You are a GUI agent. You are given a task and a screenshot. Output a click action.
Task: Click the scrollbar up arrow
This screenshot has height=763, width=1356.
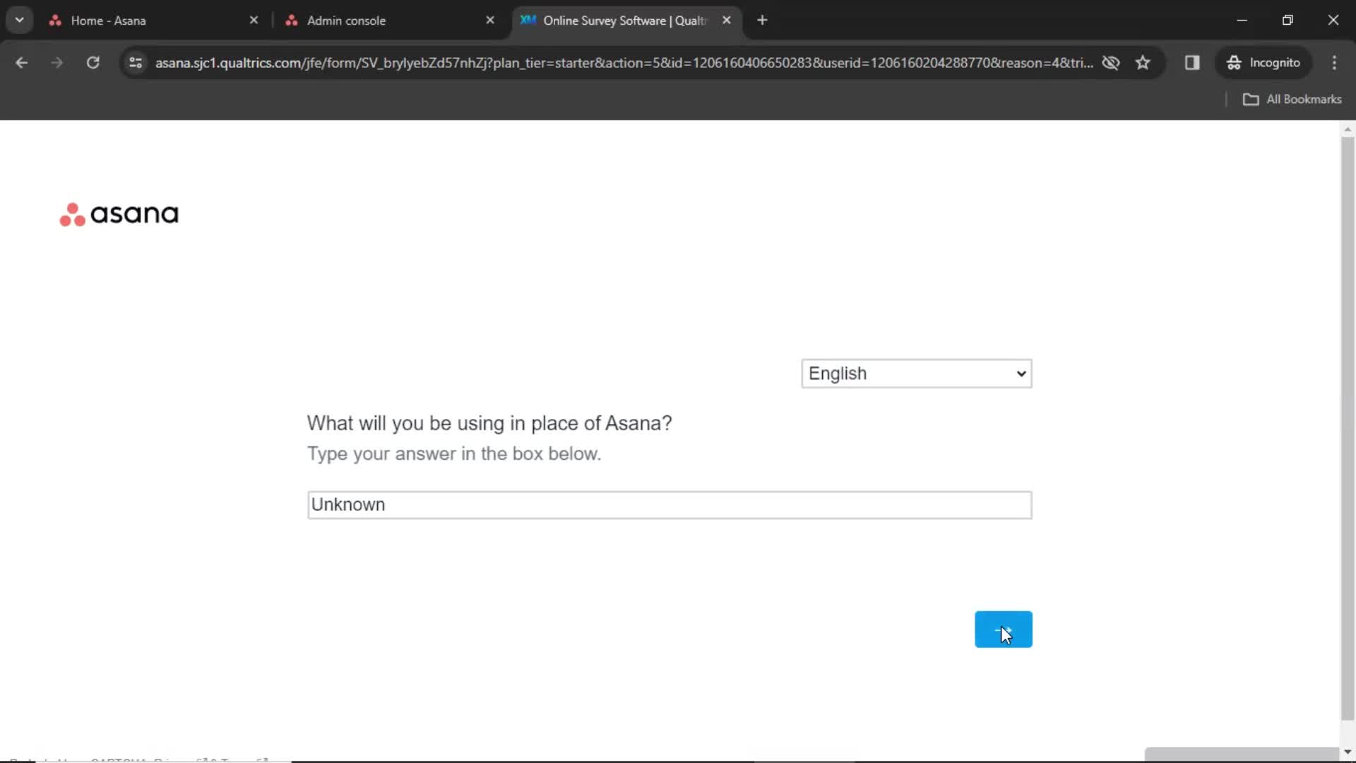1348,129
